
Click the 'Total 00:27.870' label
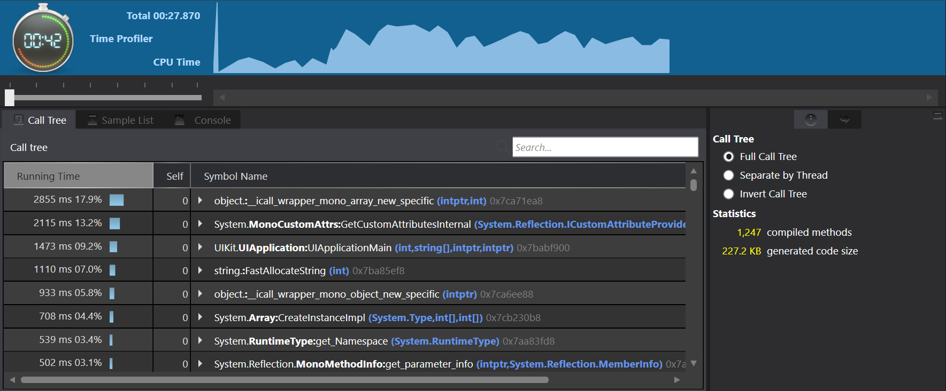point(163,16)
